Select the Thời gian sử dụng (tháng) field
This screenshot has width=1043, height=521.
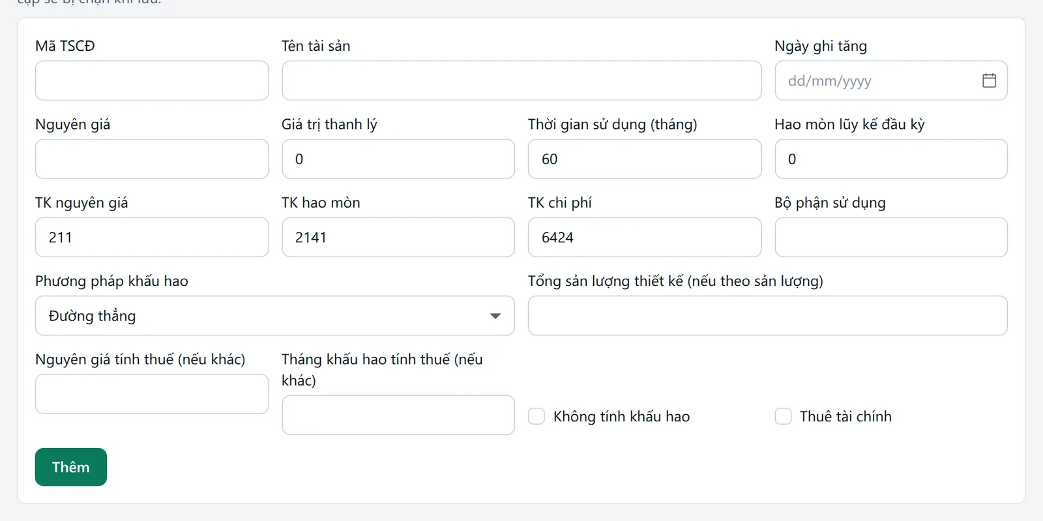pos(645,159)
